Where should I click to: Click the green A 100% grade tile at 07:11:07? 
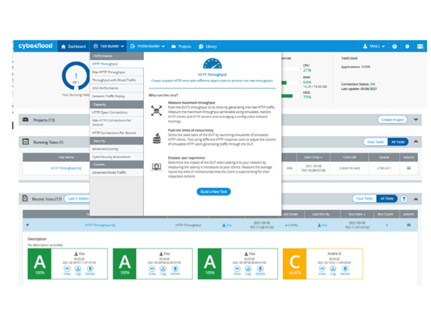point(40,264)
